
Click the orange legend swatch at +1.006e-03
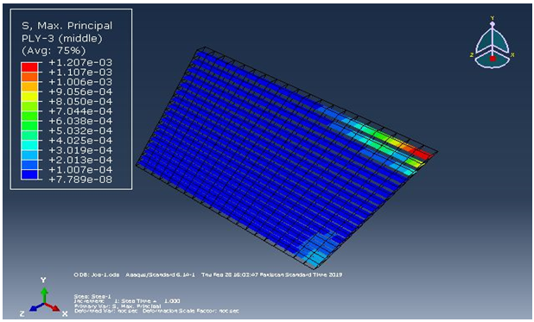click(x=29, y=77)
